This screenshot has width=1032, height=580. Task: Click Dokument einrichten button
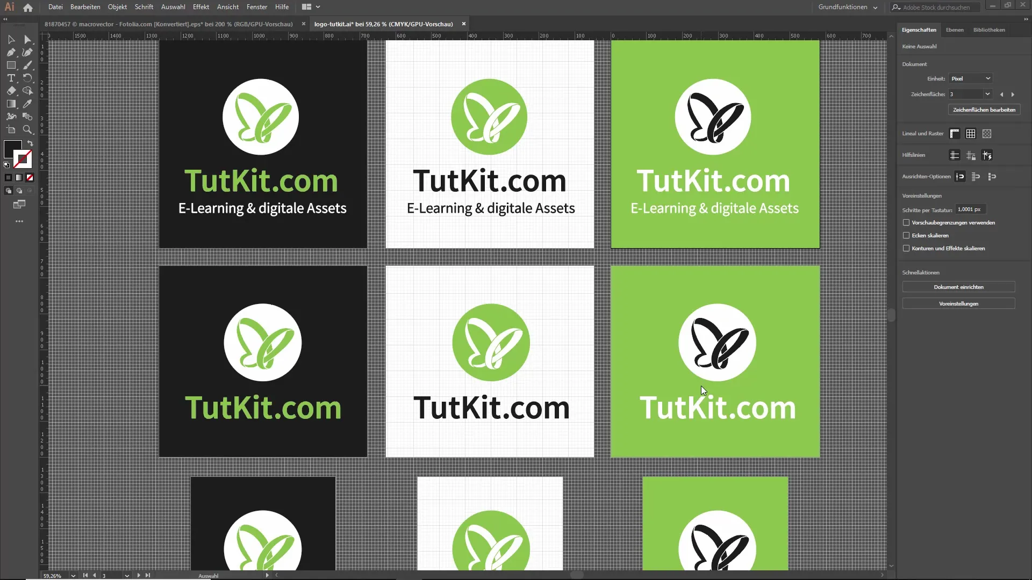[958, 287]
